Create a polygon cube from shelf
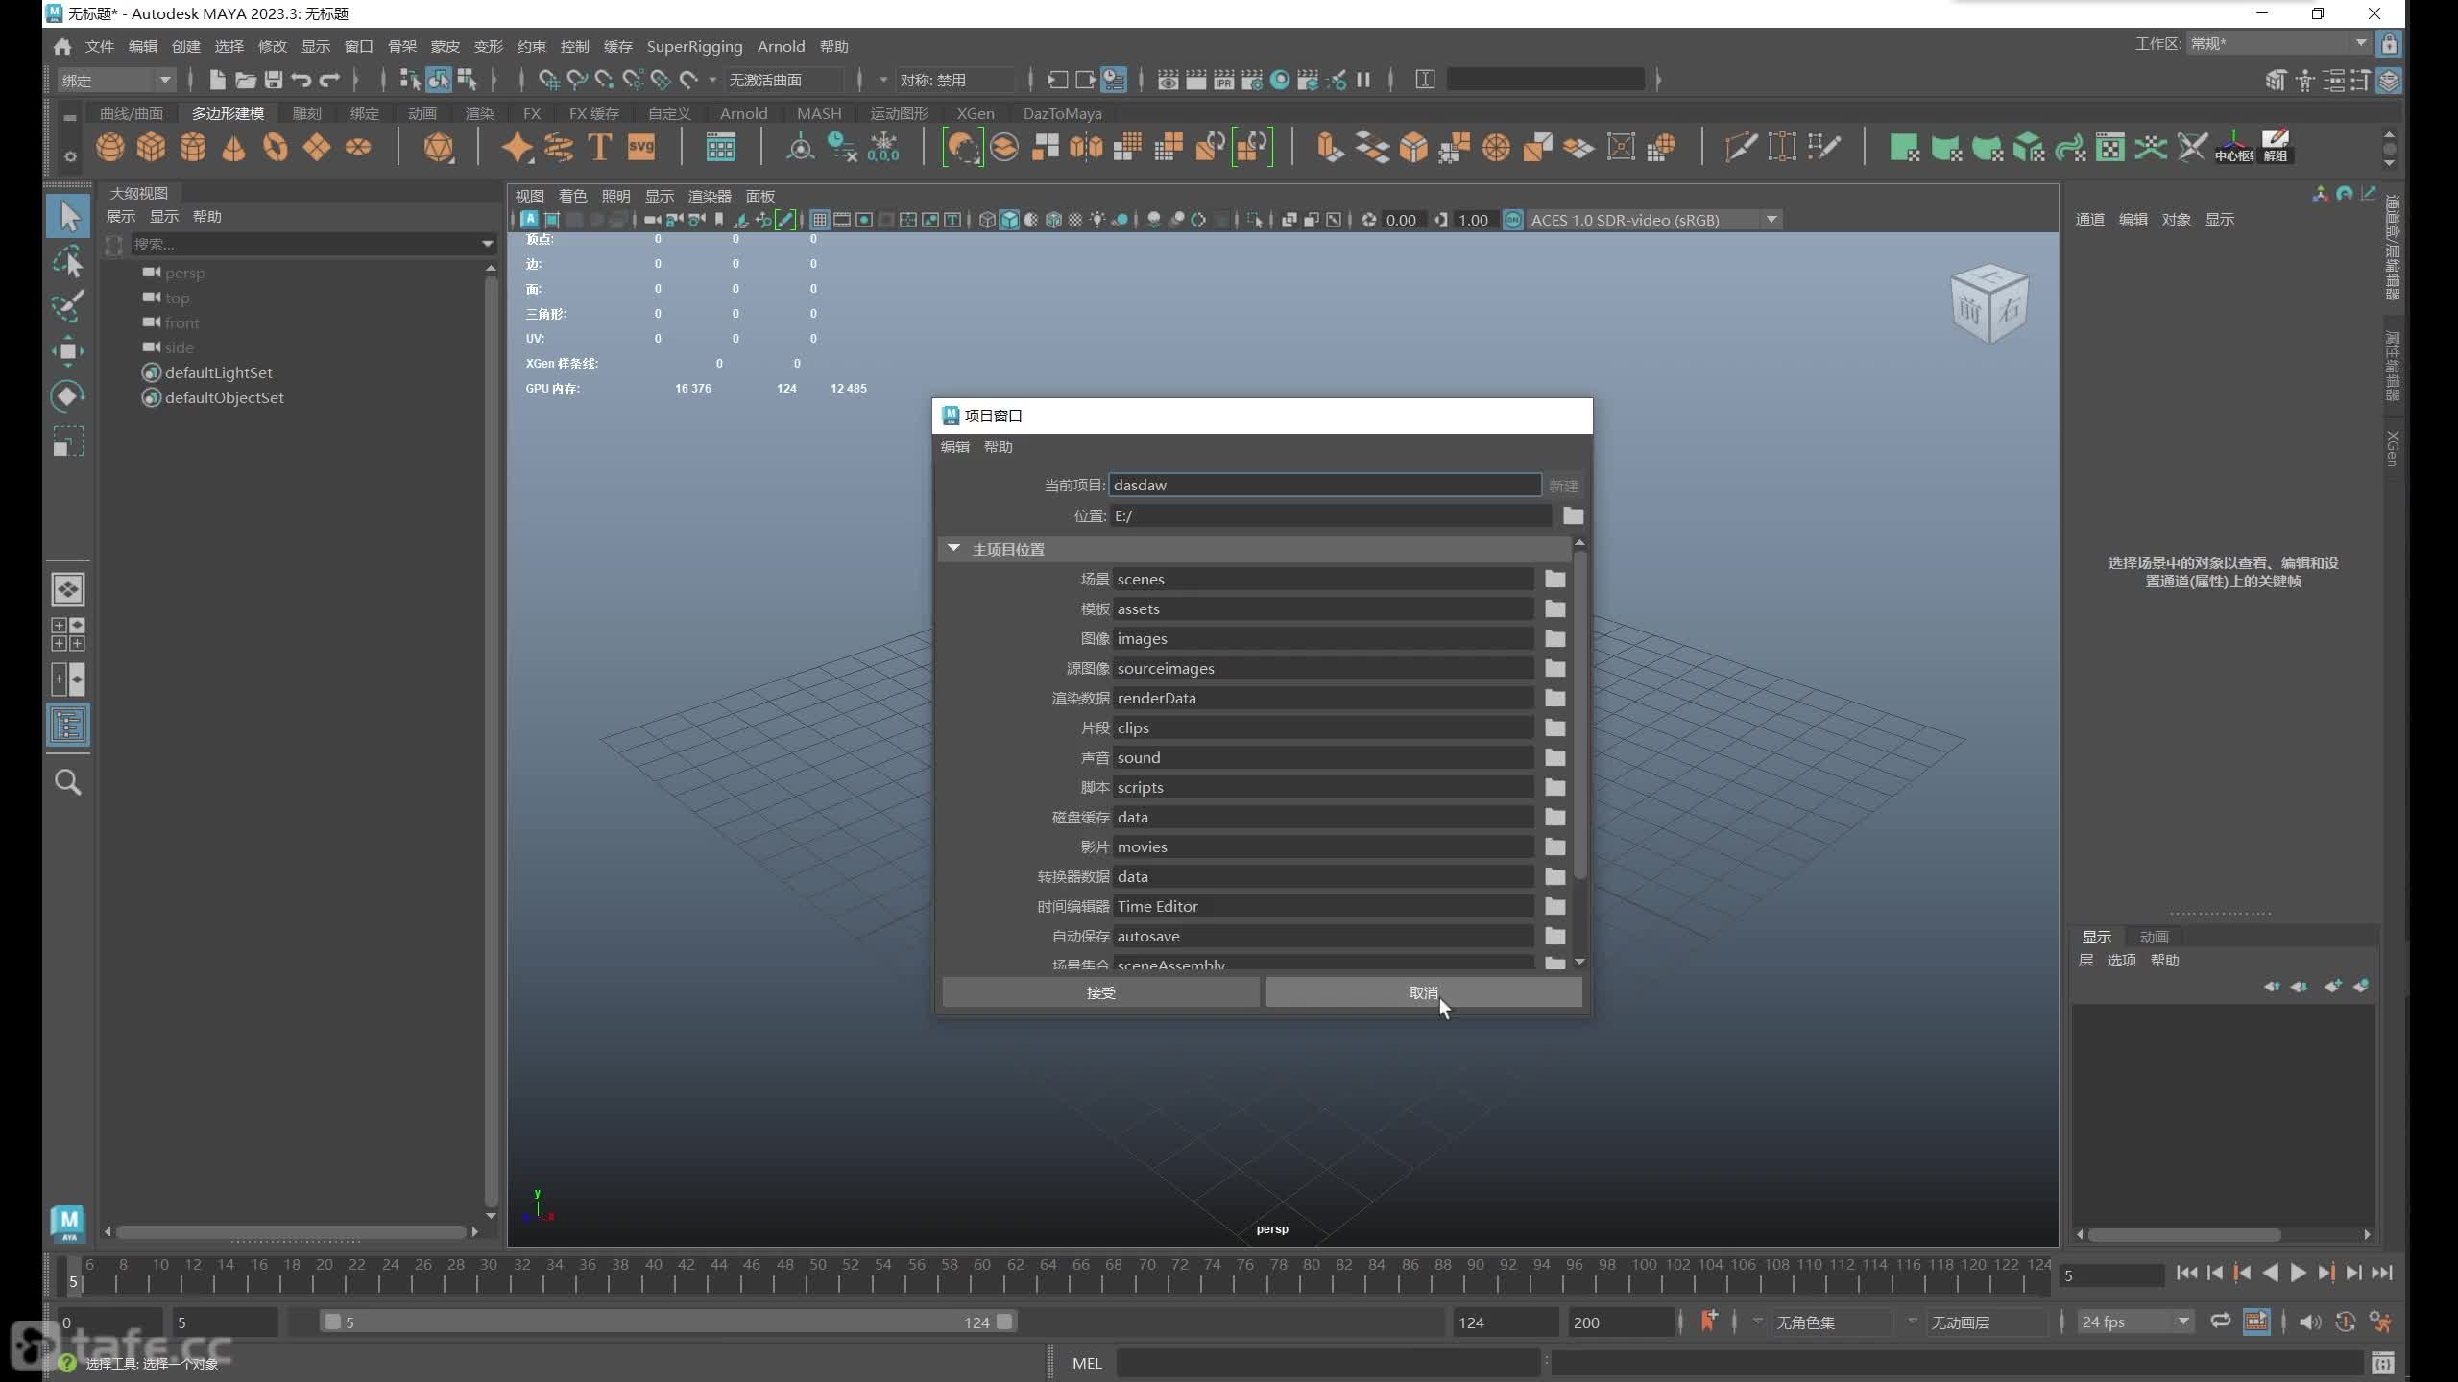Viewport: 2458px width, 1382px height. [151, 148]
